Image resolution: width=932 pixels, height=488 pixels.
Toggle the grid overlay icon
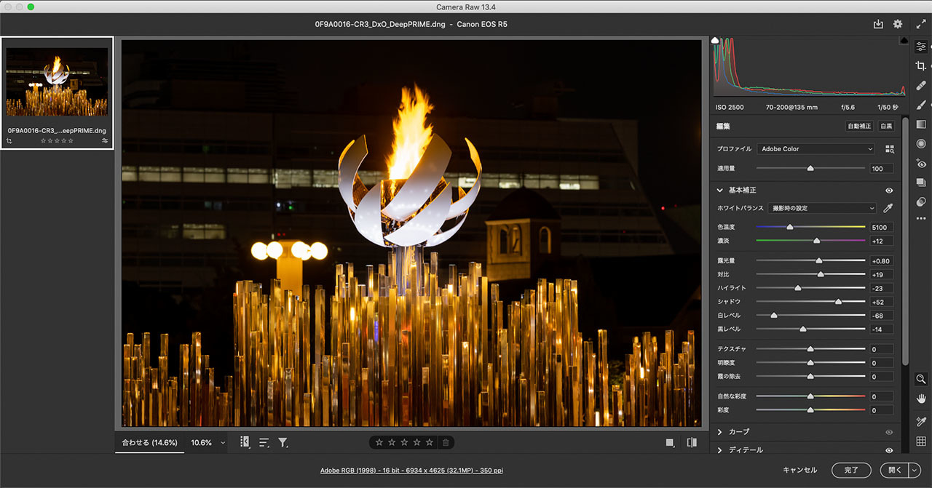921,441
